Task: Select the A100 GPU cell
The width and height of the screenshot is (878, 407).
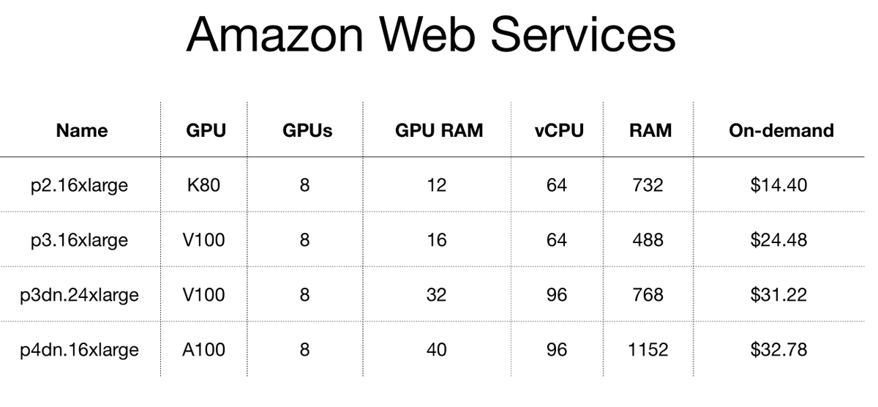Action: coord(203,350)
